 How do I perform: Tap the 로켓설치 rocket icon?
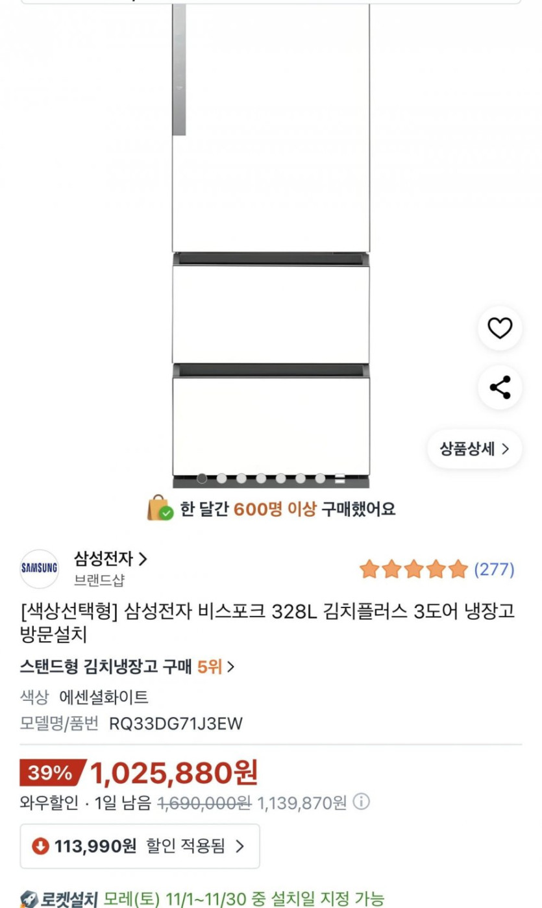[x=29, y=899]
